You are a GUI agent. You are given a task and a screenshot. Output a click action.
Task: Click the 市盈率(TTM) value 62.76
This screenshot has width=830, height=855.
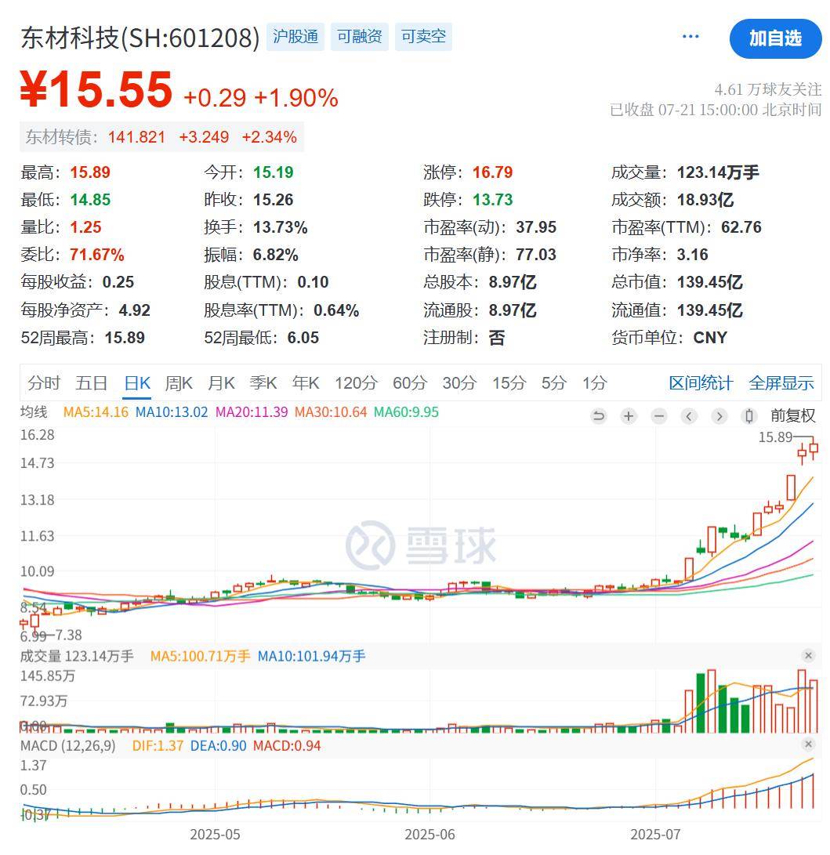point(741,226)
